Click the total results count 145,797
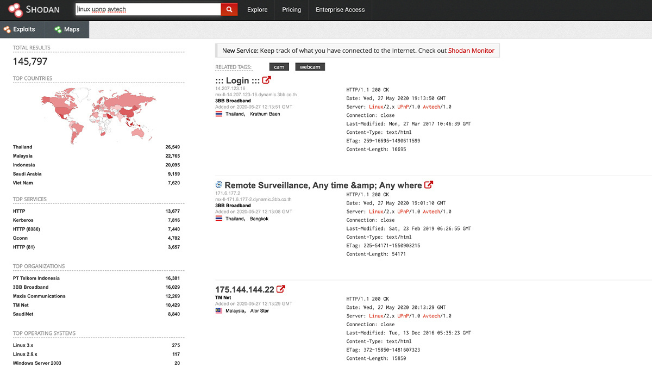 30,61
